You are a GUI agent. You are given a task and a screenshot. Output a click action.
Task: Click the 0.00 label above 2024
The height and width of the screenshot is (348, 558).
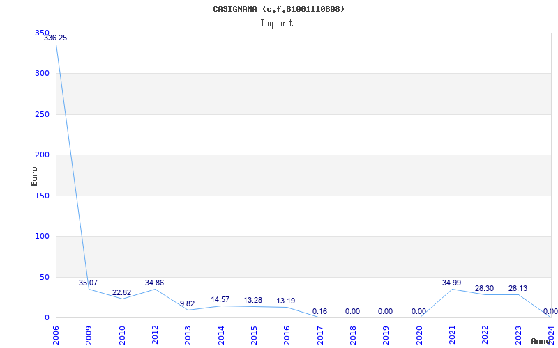click(550, 311)
